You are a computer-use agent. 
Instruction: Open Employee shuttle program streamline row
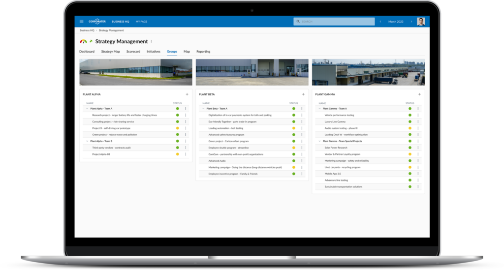(x=252, y=148)
